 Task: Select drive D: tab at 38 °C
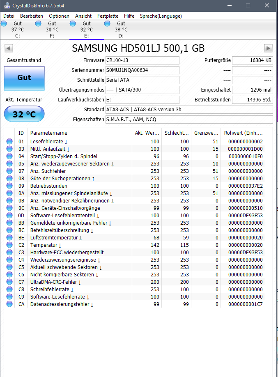[x=121, y=30]
